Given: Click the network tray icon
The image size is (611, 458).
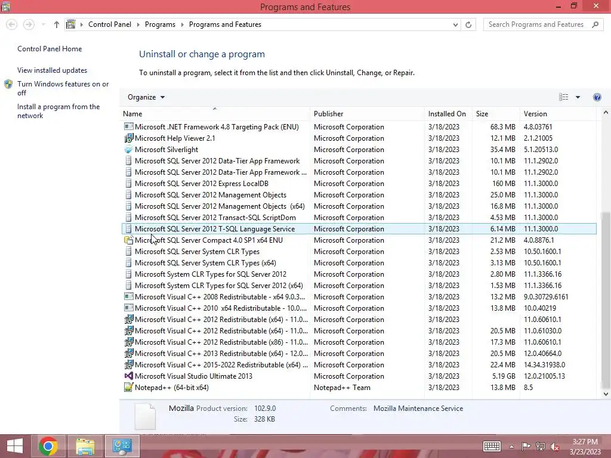Looking at the screenshot, I should 541,446.
